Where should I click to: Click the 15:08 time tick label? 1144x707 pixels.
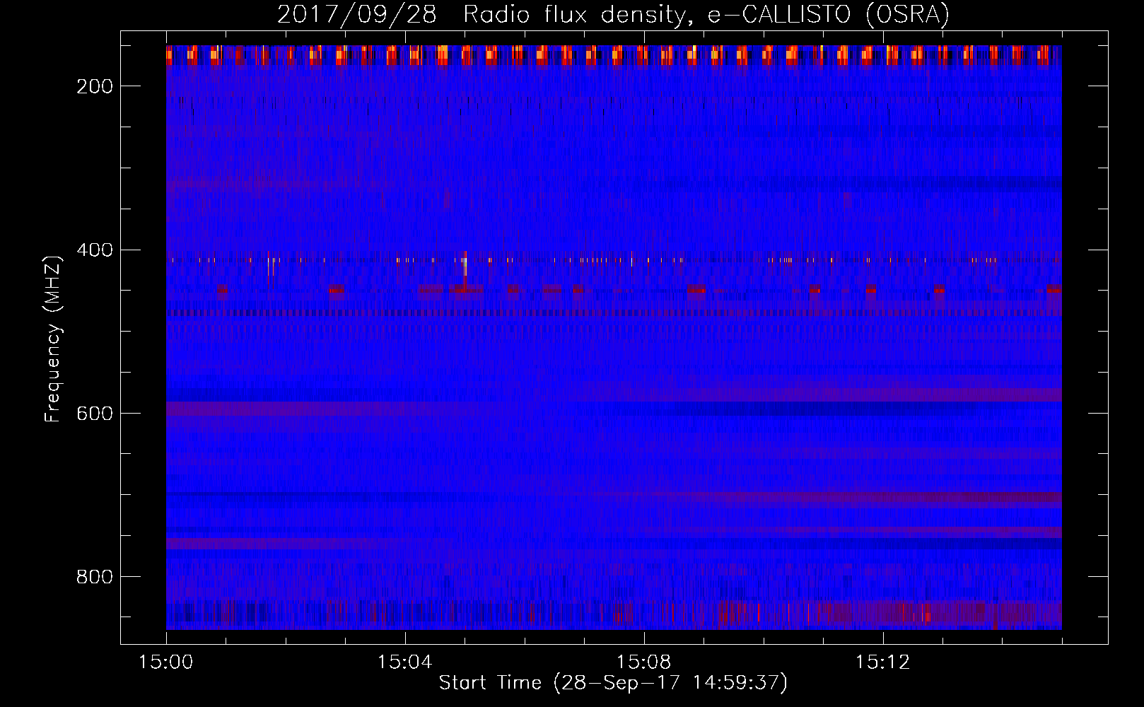(643, 662)
